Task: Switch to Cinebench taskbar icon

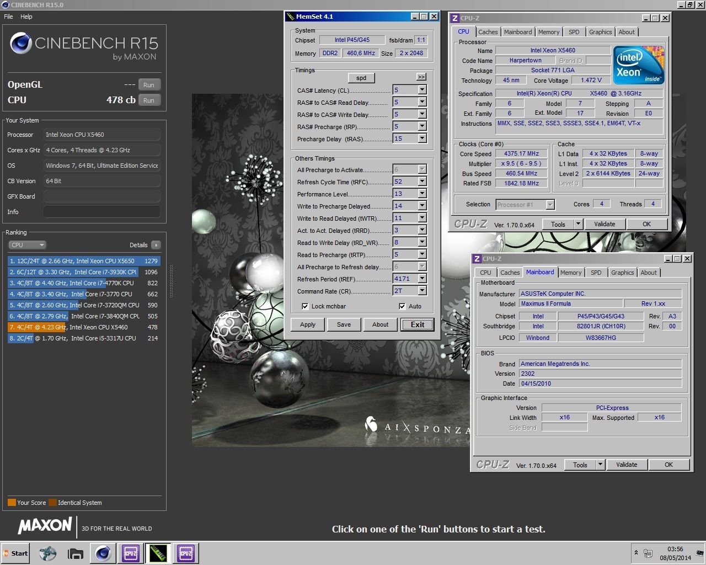Action: point(103,553)
